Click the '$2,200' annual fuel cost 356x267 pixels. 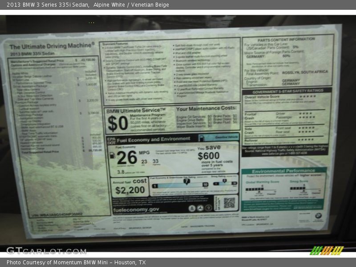[x=130, y=190]
